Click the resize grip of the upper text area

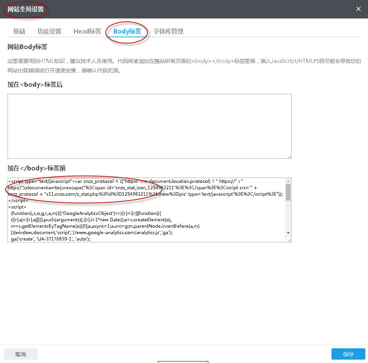289,156
